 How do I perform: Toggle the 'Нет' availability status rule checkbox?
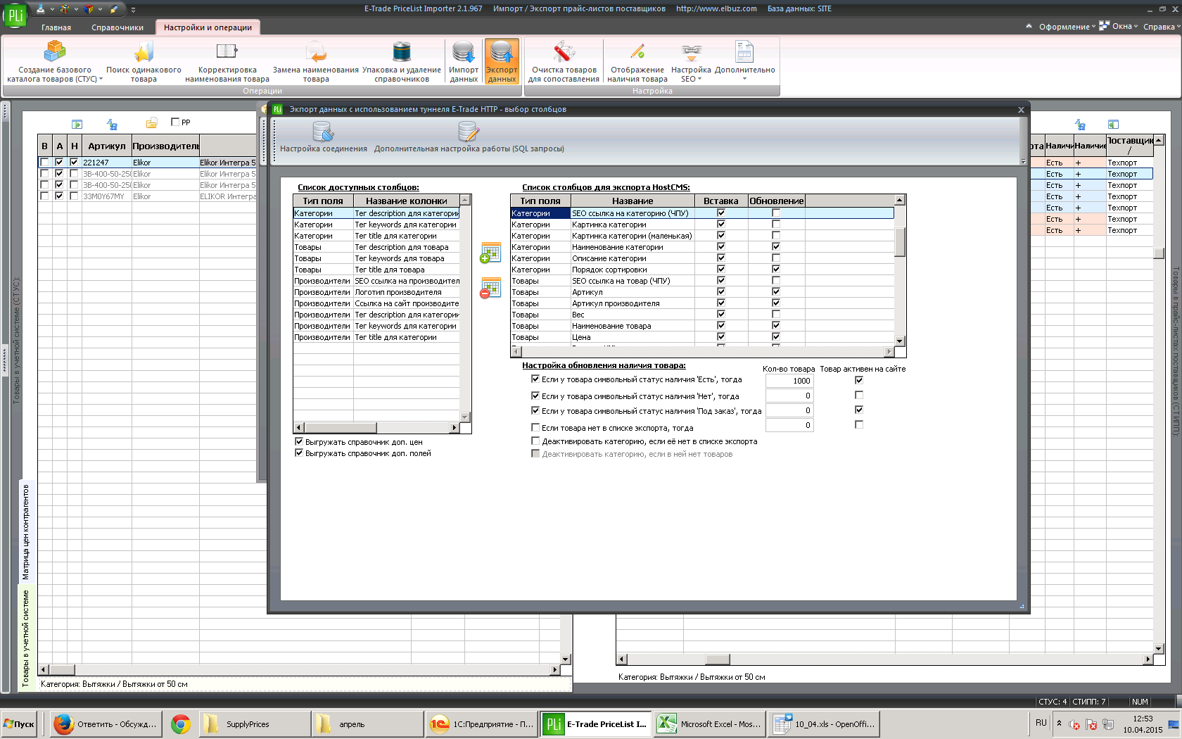point(535,396)
